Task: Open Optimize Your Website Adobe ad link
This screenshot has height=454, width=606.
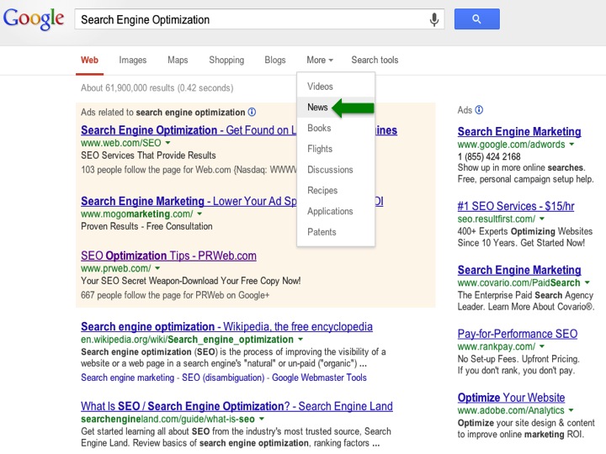Action: [512, 398]
